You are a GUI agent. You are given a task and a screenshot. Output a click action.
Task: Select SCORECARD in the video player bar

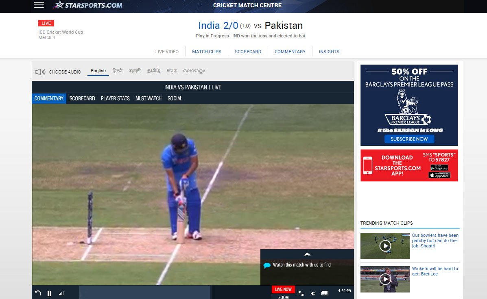pos(82,98)
